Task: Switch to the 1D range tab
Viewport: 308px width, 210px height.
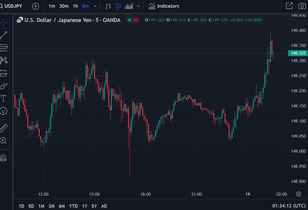Action: pos(21,206)
